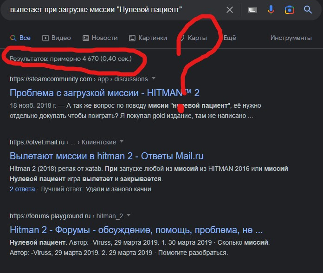This screenshot has height=273, width=323.
Task: Clear the search query with X icon
Action: [x=229, y=10]
